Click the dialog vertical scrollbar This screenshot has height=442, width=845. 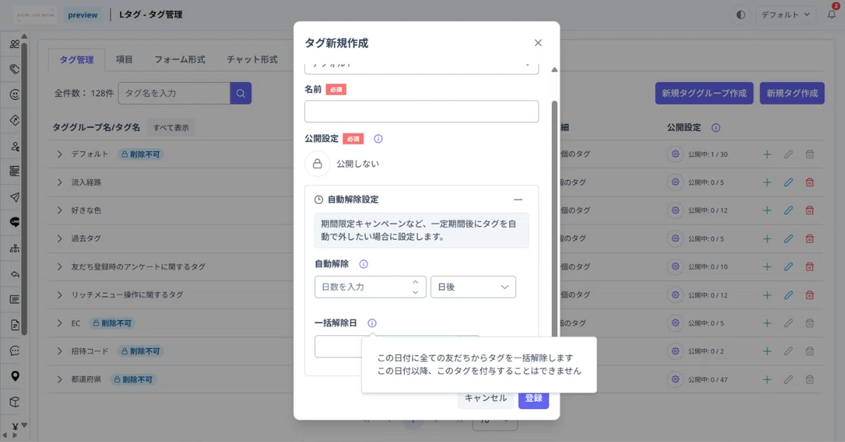554,218
